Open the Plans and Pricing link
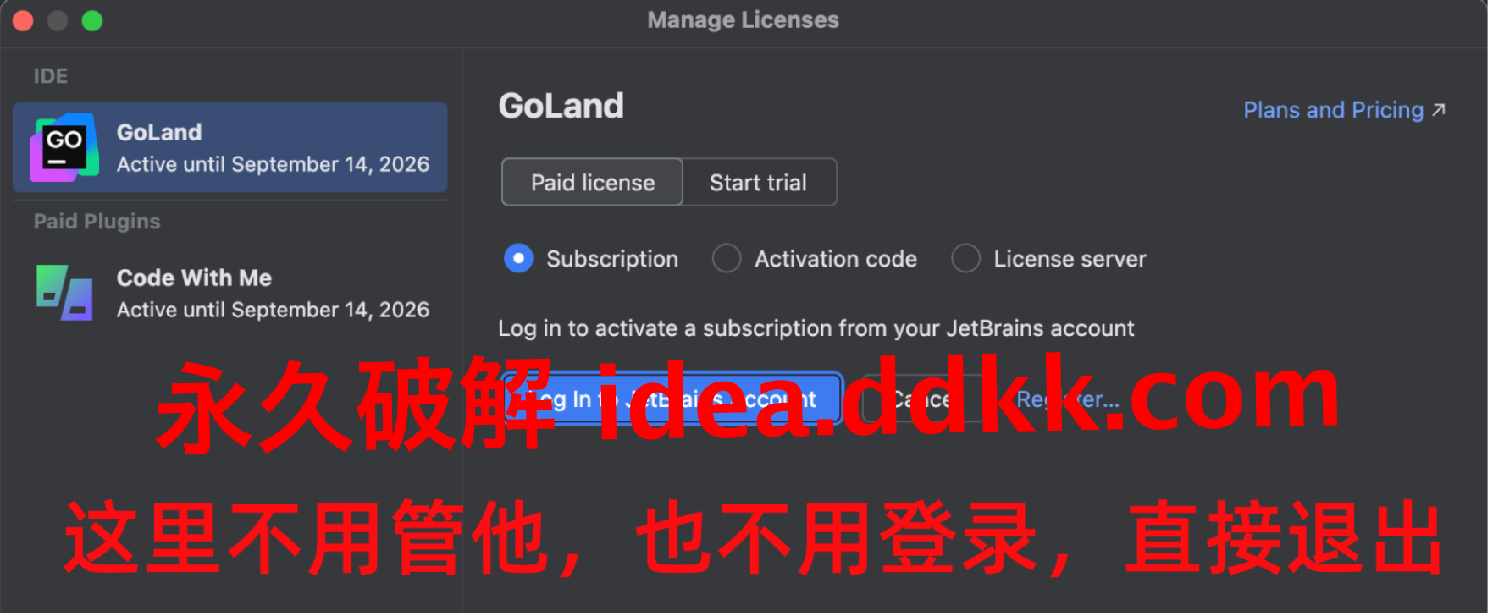 1333,110
